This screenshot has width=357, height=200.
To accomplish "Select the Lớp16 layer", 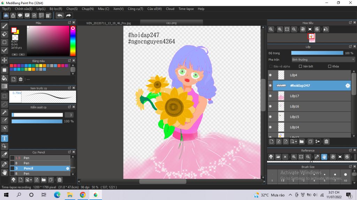I will tap(312, 106).
